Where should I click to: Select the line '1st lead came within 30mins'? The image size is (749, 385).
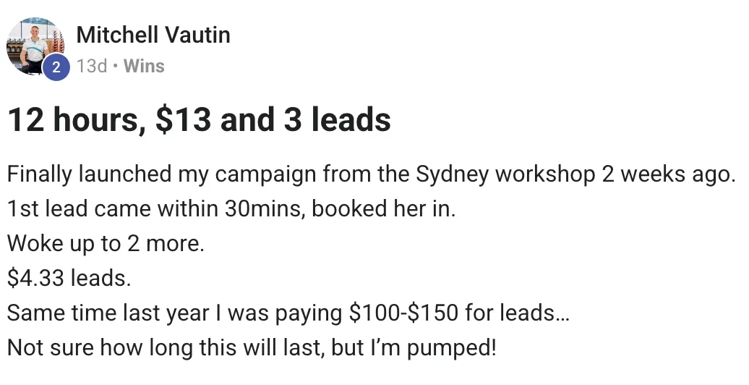click(231, 209)
